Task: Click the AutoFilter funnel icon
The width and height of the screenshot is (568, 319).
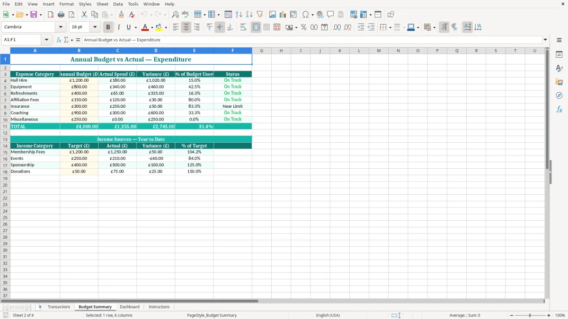Action: pos(260,15)
